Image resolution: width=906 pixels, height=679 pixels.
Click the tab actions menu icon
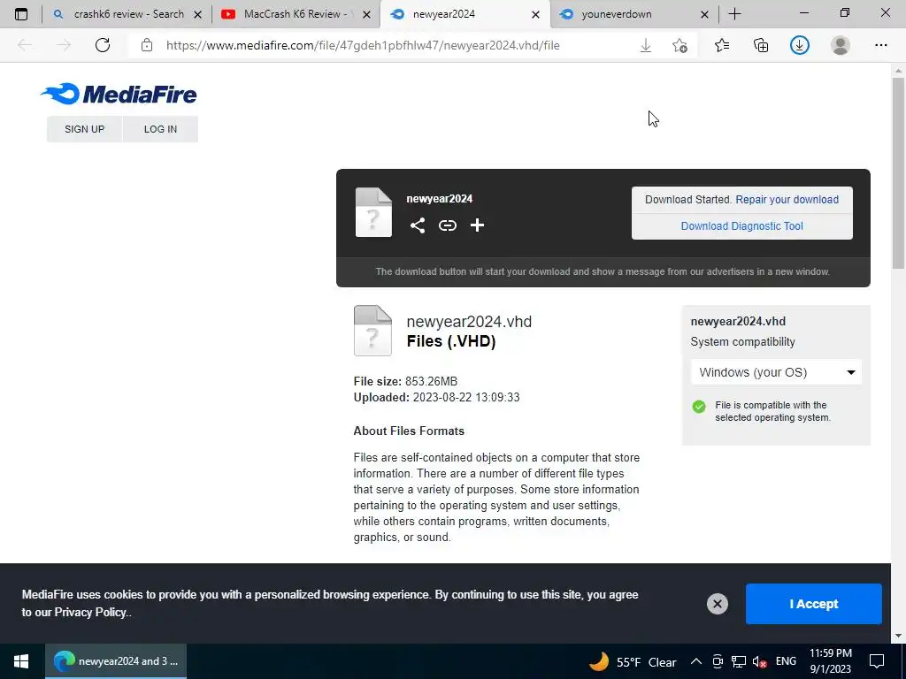point(21,14)
